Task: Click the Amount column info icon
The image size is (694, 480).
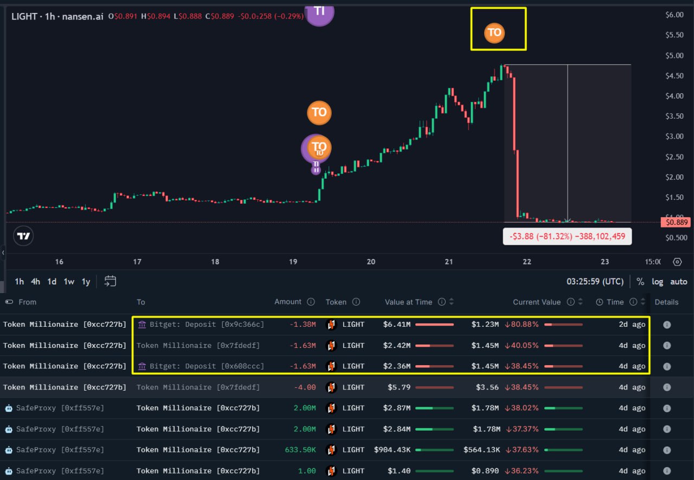Action: pos(311,302)
